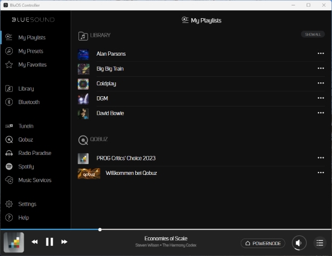This screenshot has height=256, width=332.
Task: Open the Big Big Train playlist
Action: 110,69
